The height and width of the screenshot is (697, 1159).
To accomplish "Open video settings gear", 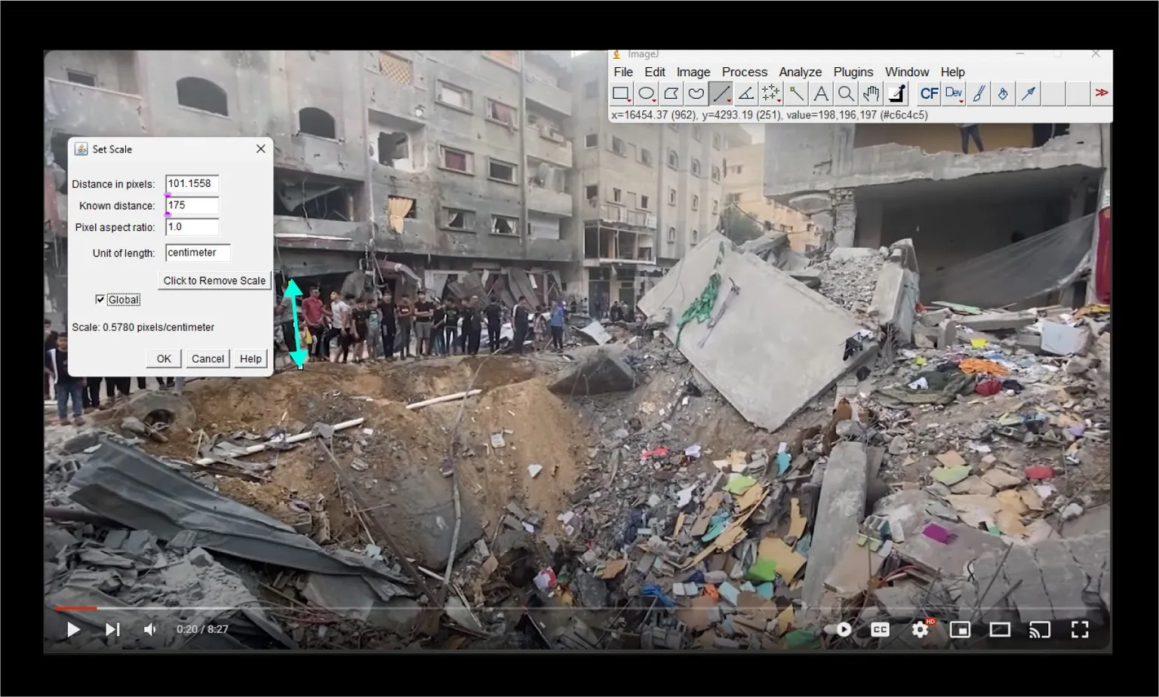I will [921, 629].
